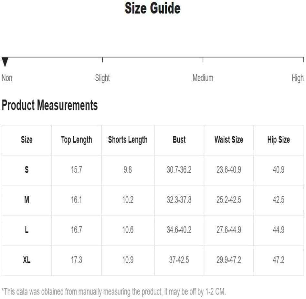Select the Top Length column header

click(77, 140)
